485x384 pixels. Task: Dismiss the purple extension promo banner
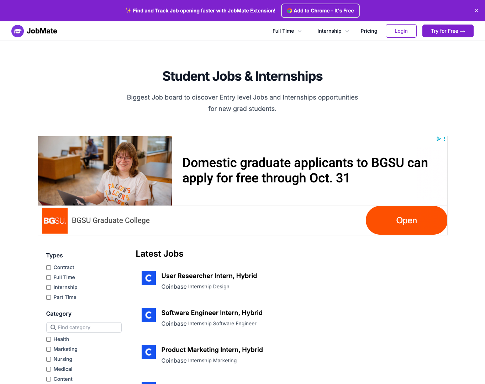476,10
